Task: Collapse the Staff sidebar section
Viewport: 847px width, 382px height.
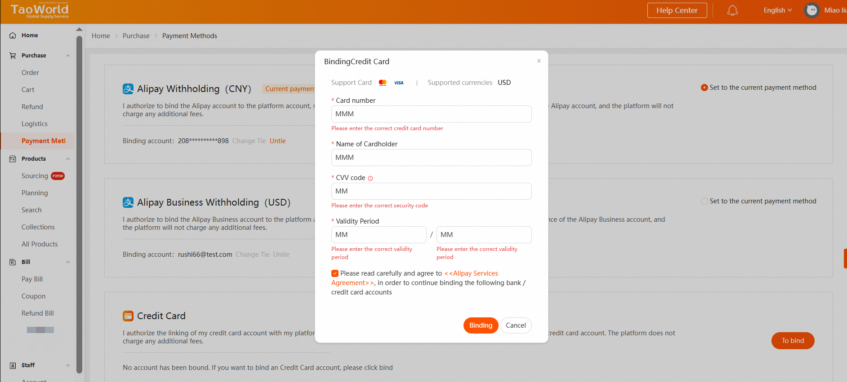Action: 68,365
